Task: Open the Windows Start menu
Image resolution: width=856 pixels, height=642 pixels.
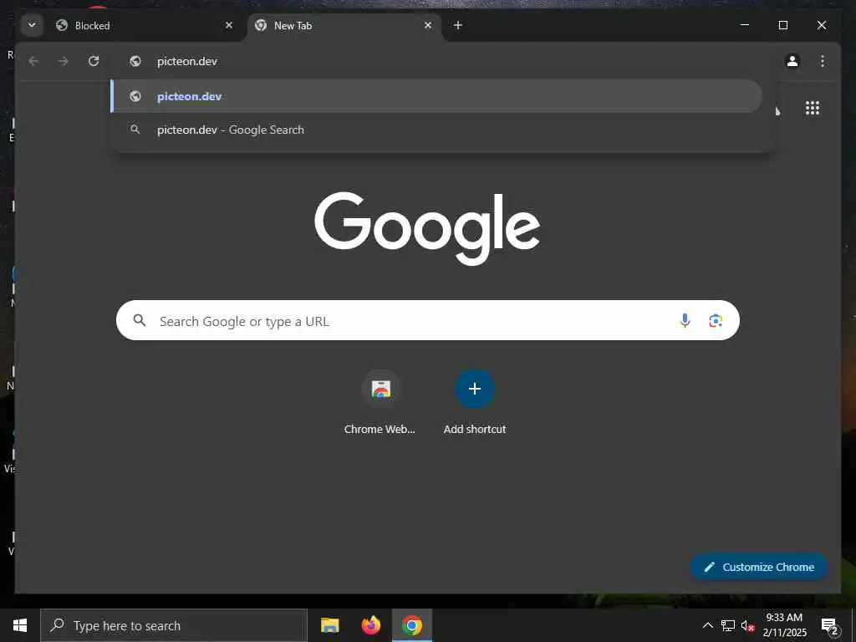Action: pos(20,625)
